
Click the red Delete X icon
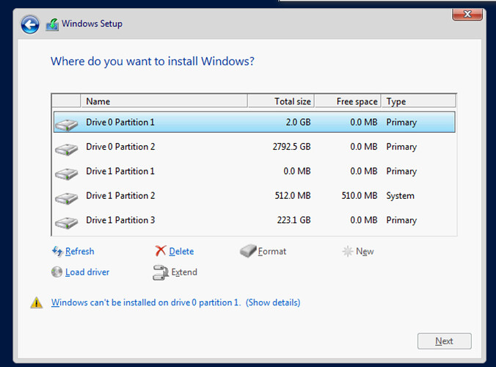pyautogui.click(x=161, y=251)
